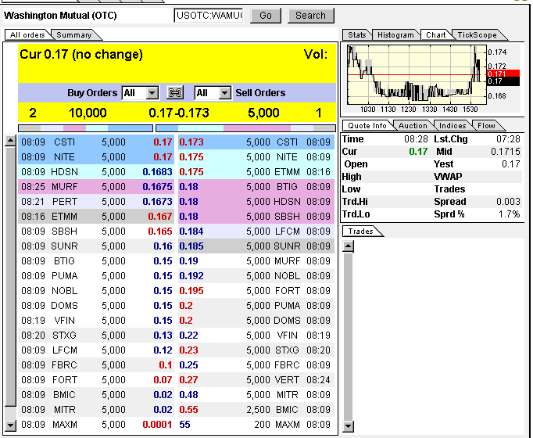This screenshot has height=438, width=533.
Task: Select the FBRC buy order at 0.1
Action: [96, 365]
